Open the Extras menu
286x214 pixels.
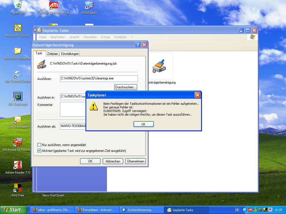point(105,37)
